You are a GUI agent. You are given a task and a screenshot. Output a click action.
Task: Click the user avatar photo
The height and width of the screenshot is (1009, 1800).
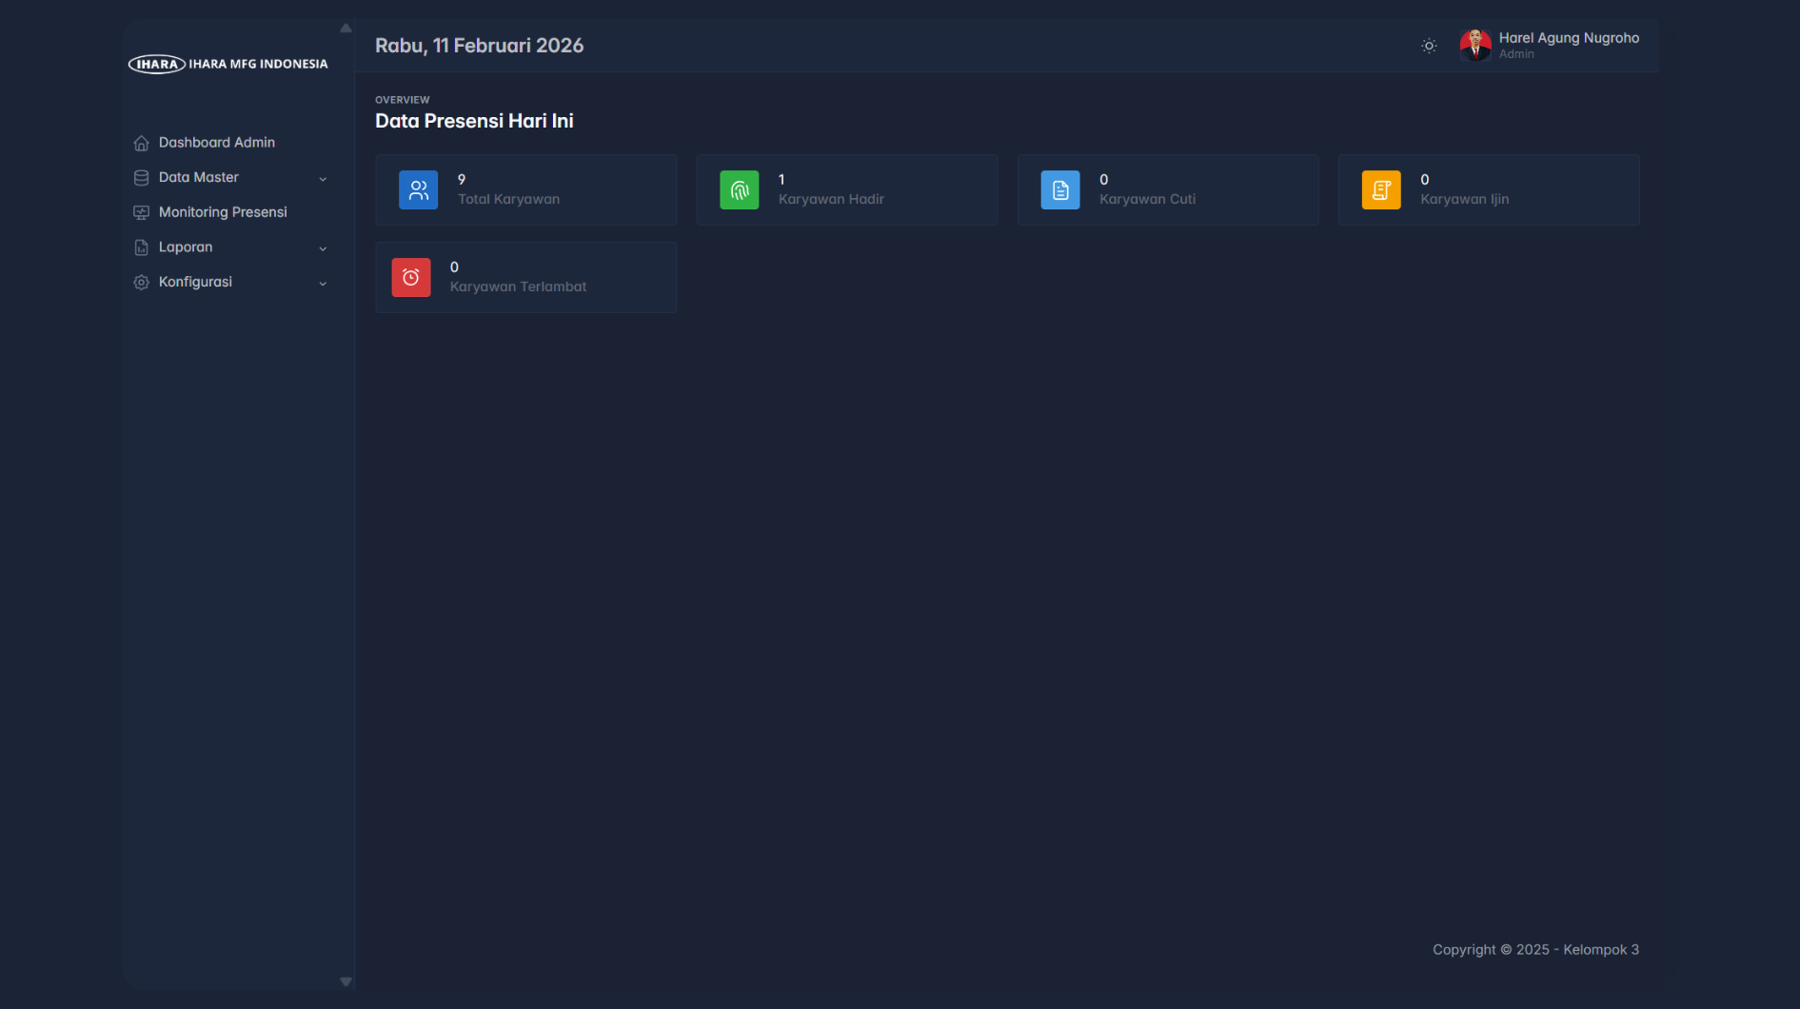pyautogui.click(x=1475, y=45)
